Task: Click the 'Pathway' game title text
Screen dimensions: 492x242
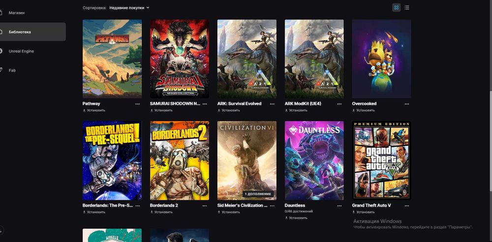Action: point(92,104)
